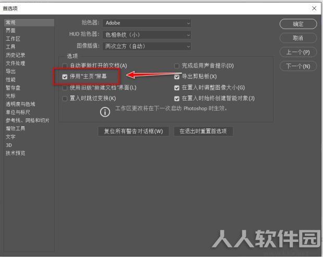Viewport: 323px width, 257px height.
Task: Click 复位所有警告对话框(W) button
Action: click(x=133, y=131)
